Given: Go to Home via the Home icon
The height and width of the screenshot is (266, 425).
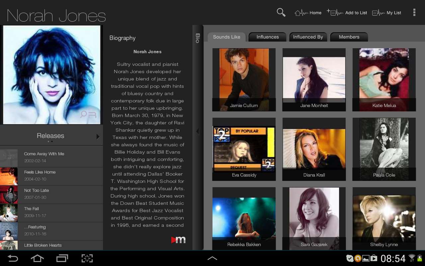Looking at the screenshot, I should (308, 12).
